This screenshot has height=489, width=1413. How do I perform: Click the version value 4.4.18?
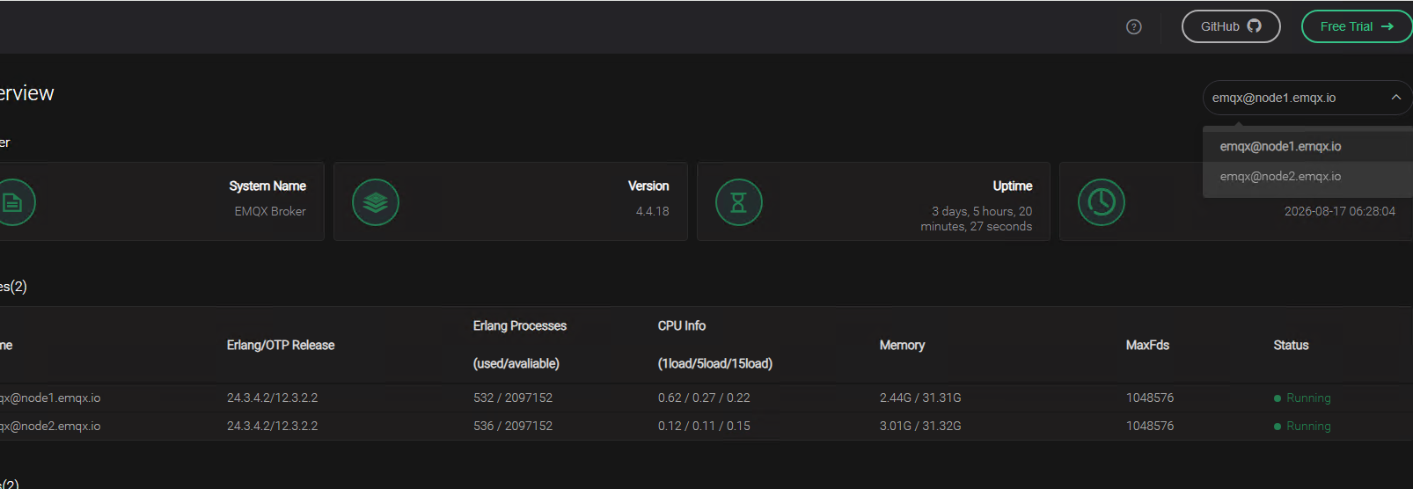point(652,211)
